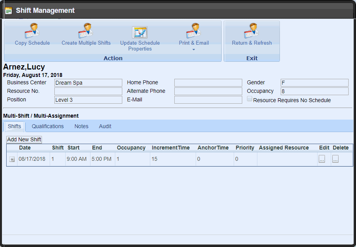356x247 pixels.
Task: Click the IncrementTime value 15
Action: tap(155, 159)
